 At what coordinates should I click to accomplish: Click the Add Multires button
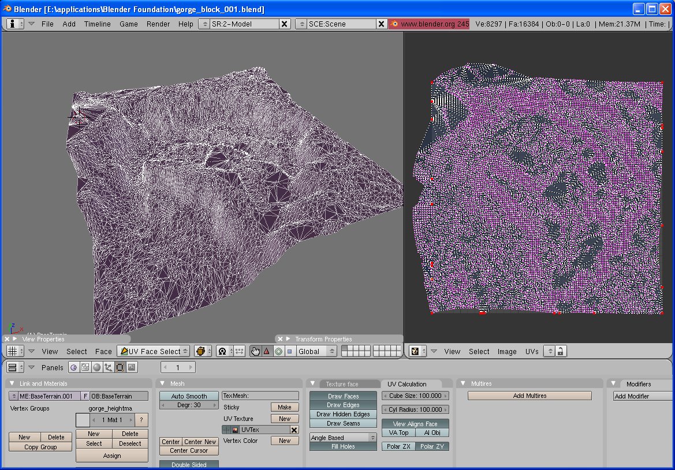coord(529,396)
